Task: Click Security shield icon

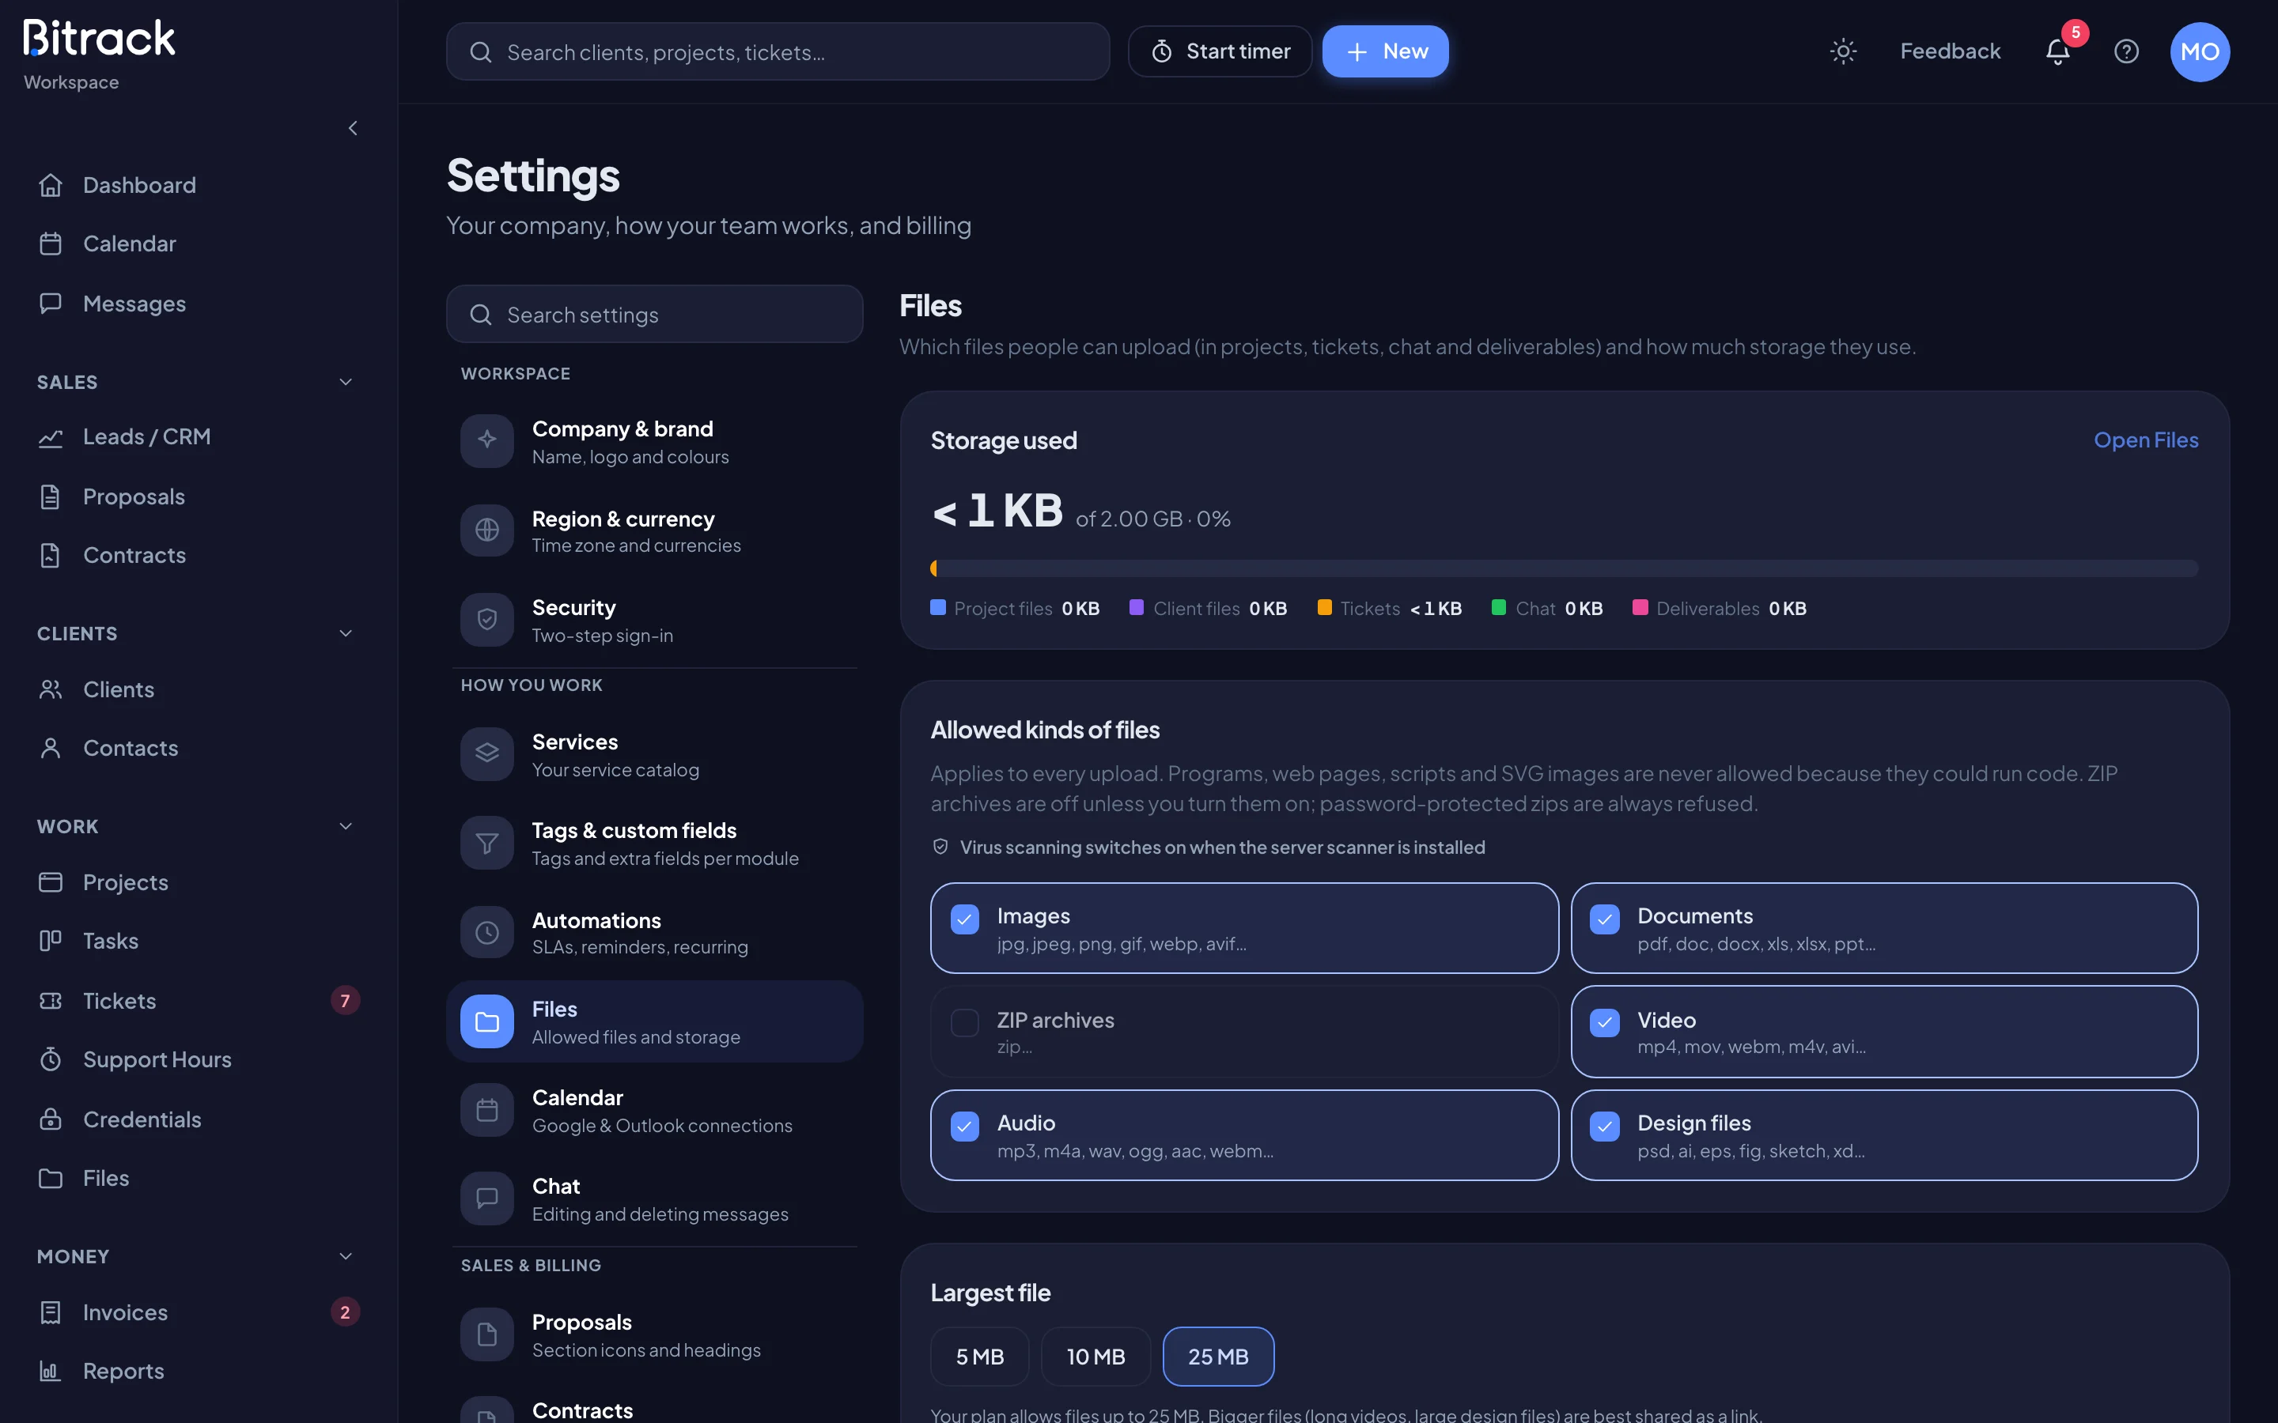Action: coord(486,619)
